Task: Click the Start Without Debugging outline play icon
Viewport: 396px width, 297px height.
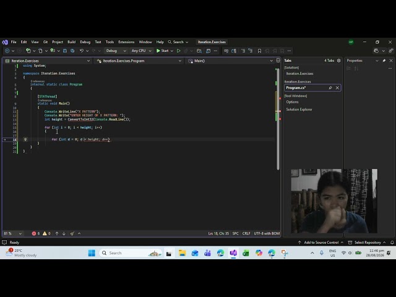Action: point(179,51)
